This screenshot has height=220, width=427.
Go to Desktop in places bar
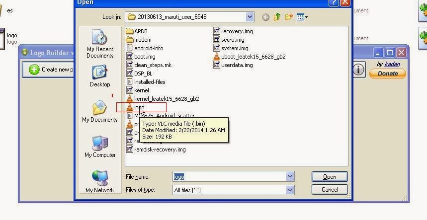tap(100, 76)
